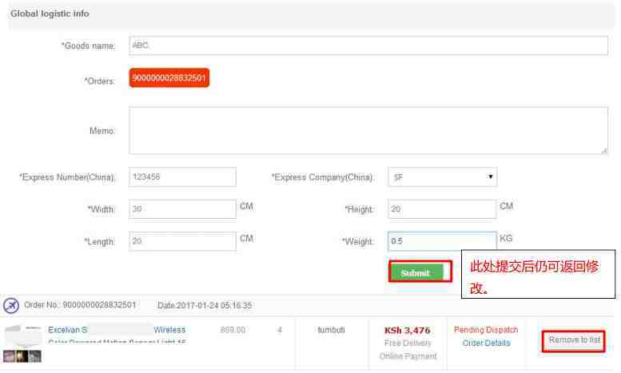This screenshot has height=373, width=621.
Task: Open the Order Details link
Action: point(486,343)
